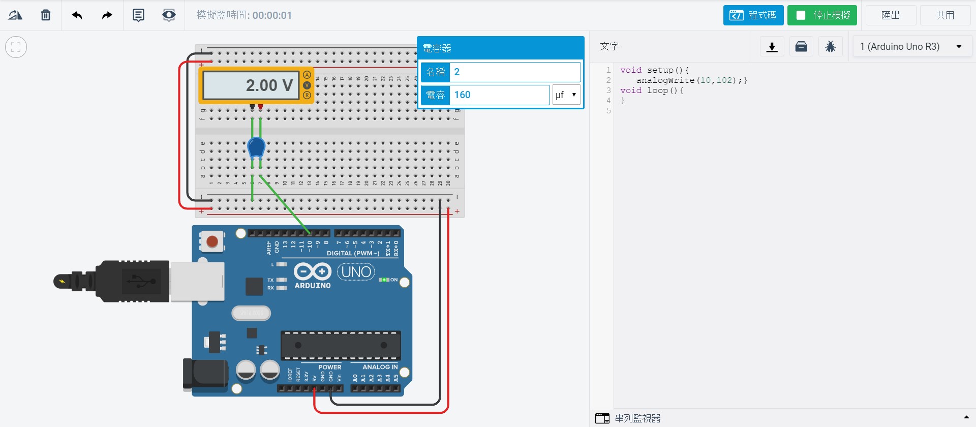This screenshot has width=976, height=427.
Task: Click the capacitor name input field
Action: coord(514,72)
